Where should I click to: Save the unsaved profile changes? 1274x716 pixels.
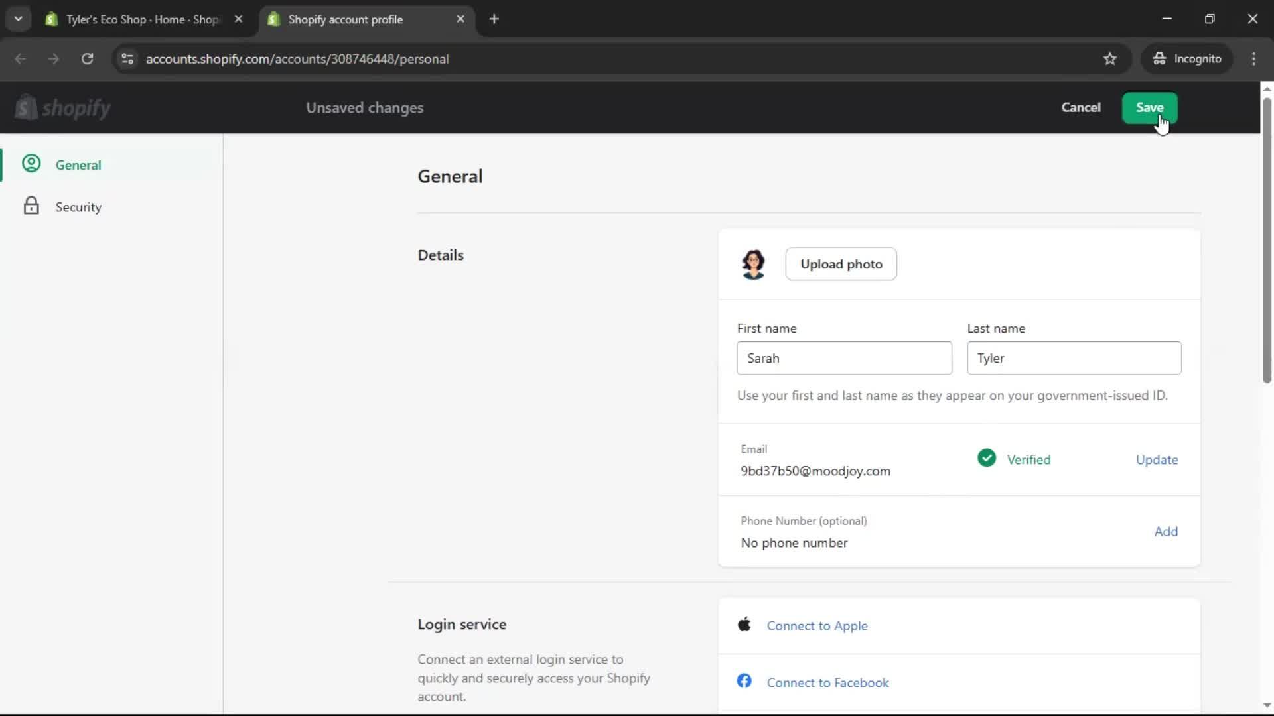click(x=1149, y=107)
